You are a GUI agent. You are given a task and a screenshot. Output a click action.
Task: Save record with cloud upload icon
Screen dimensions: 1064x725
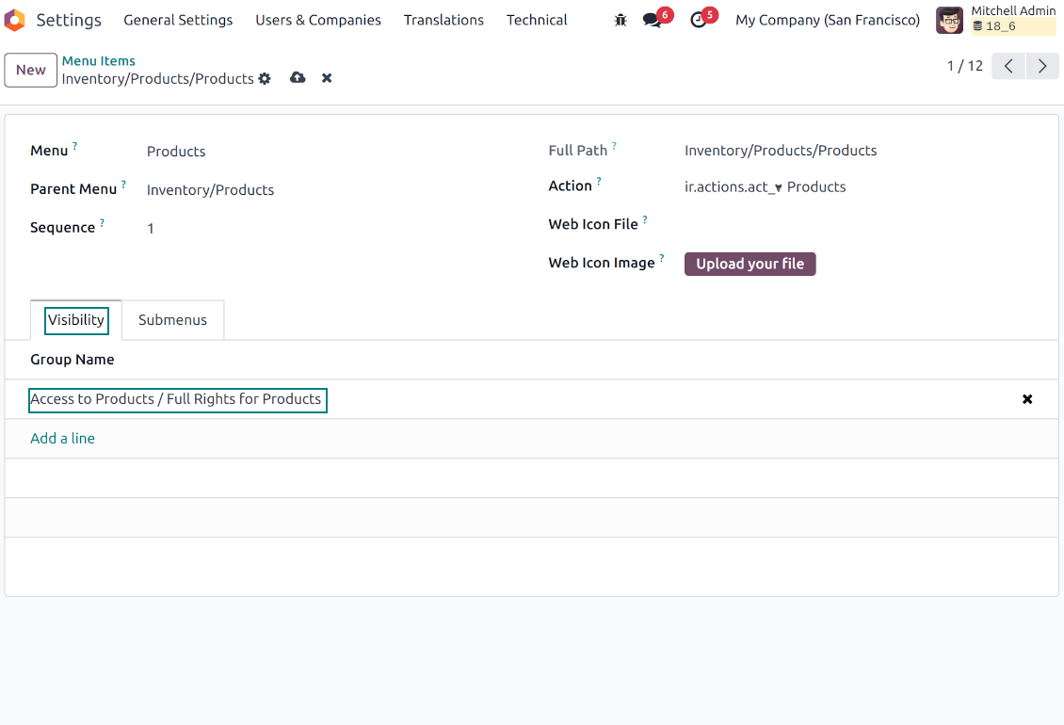[298, 78]
